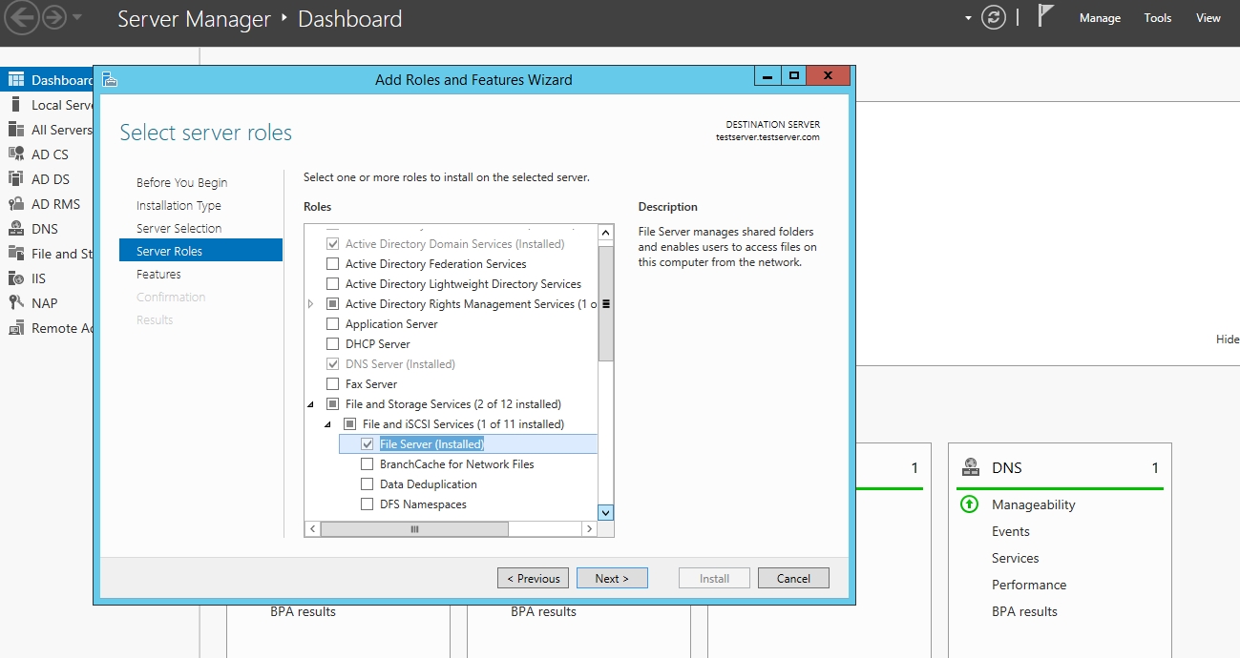This screenshot has height=658, width=1240.
Task: Select the AD RMS role icon in sidebar
Action: [x=16, y=204]
